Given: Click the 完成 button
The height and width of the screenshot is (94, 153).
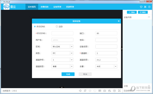Looking at the screenshot, I should click(68, 74).
